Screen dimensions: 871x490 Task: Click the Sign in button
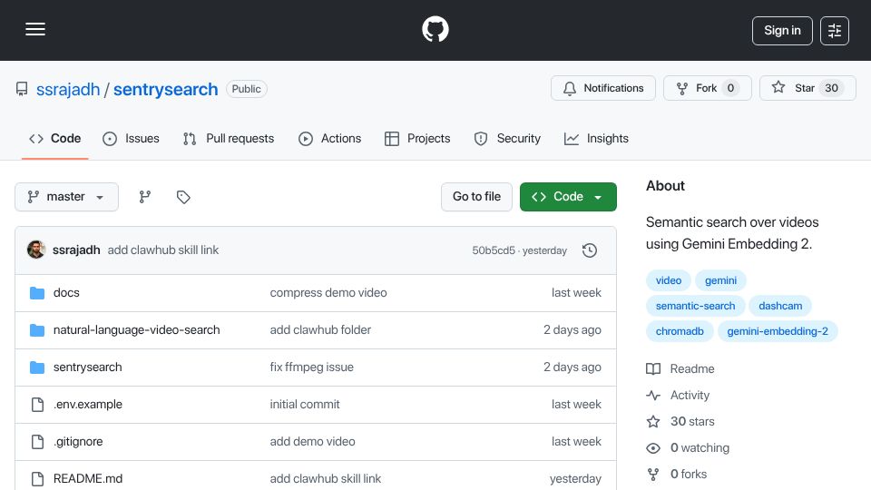click(782, 31)
